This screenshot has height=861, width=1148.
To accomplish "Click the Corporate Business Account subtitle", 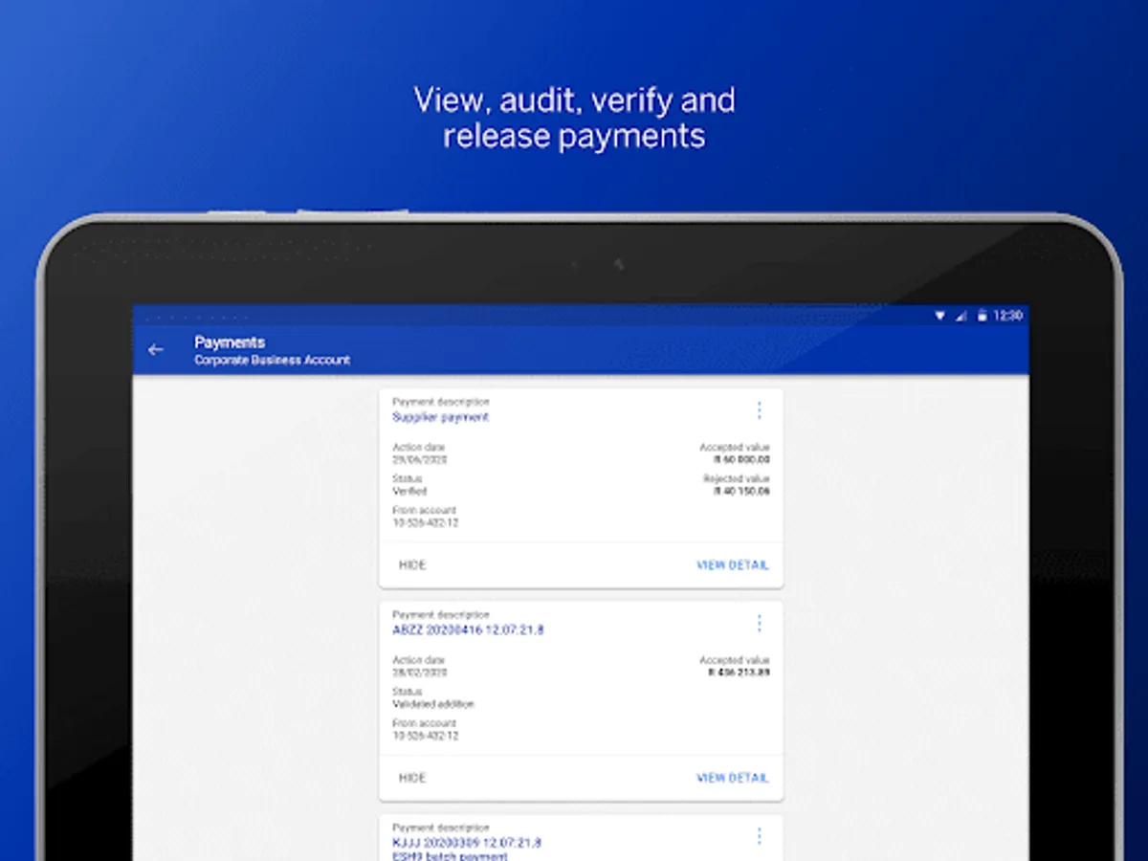I will [272, 361].
